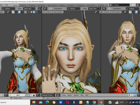
Task: Open the right viewport's Add menu
Action: 113,12
